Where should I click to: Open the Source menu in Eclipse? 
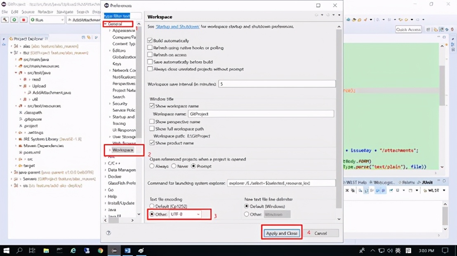[x=28, y=12]
